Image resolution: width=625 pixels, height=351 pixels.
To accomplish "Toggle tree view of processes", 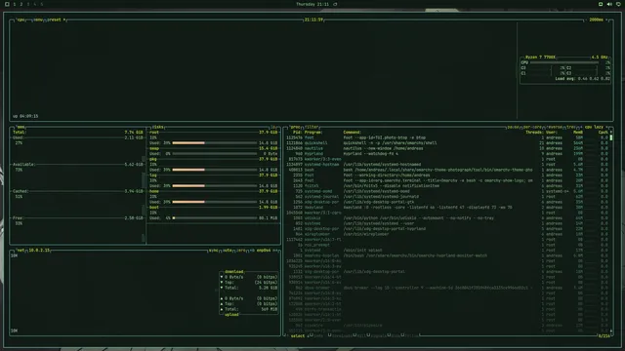I will point(570,127).
